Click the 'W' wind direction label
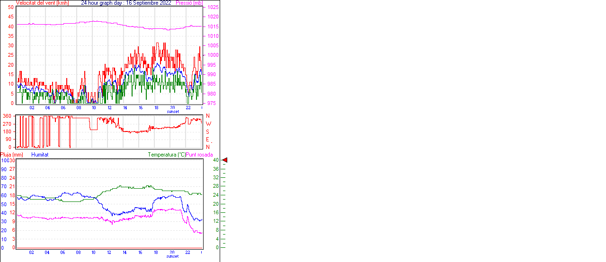 click(x=208, y=124)
